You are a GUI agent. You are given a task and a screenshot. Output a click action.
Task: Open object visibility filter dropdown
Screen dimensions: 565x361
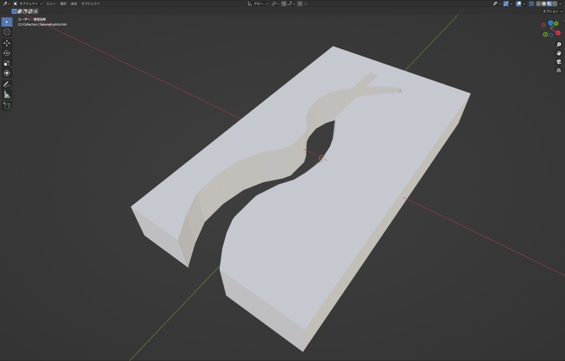[497, 4]
